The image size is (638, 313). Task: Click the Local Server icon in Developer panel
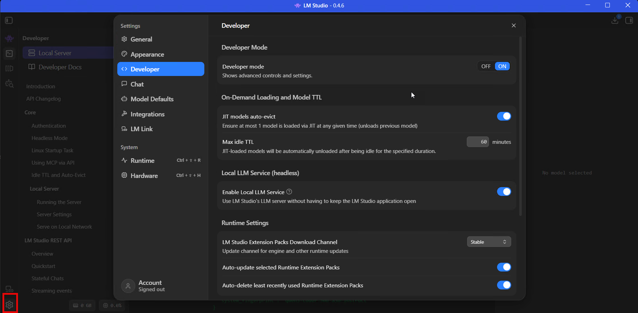coord(32,53)
